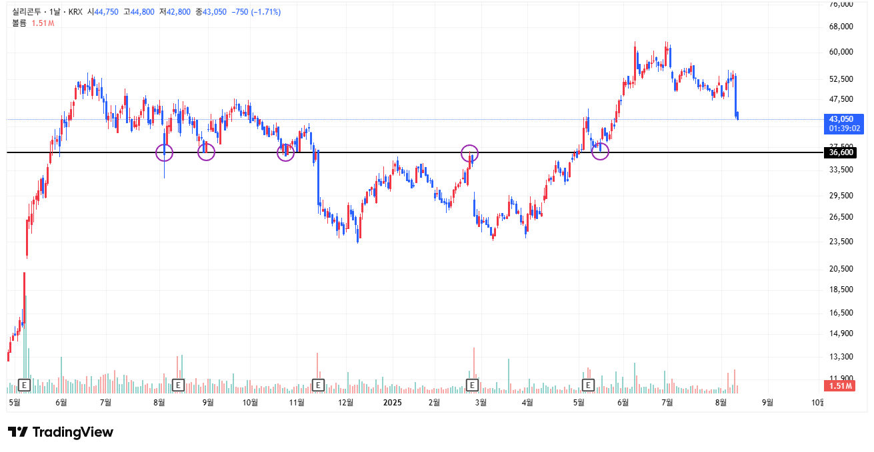Open the TradingView logo link

[x=61, y=432]
